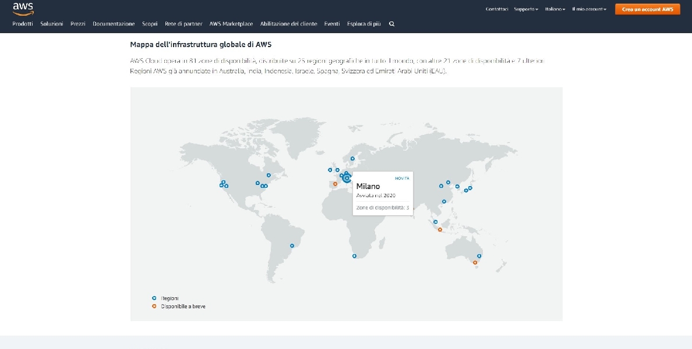Select the Seoul marker in Korea
Viewport: 692px width, 349px height.
(457, 186)
